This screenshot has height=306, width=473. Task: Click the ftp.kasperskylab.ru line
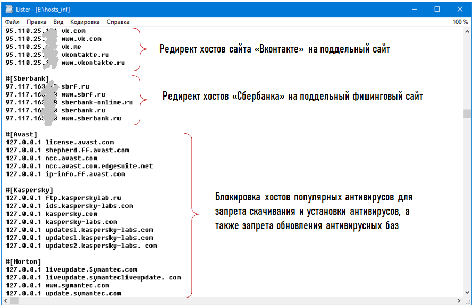[x=63, y=198]
